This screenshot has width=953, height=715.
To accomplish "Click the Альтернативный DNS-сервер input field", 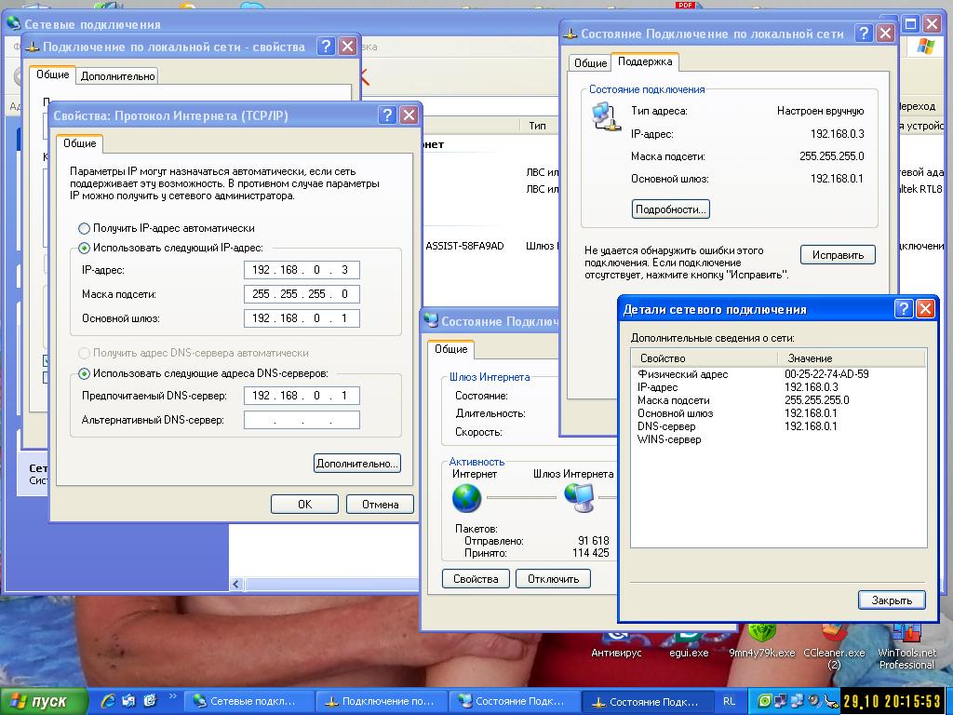I will pyautogui.click(x=302, y=420).
